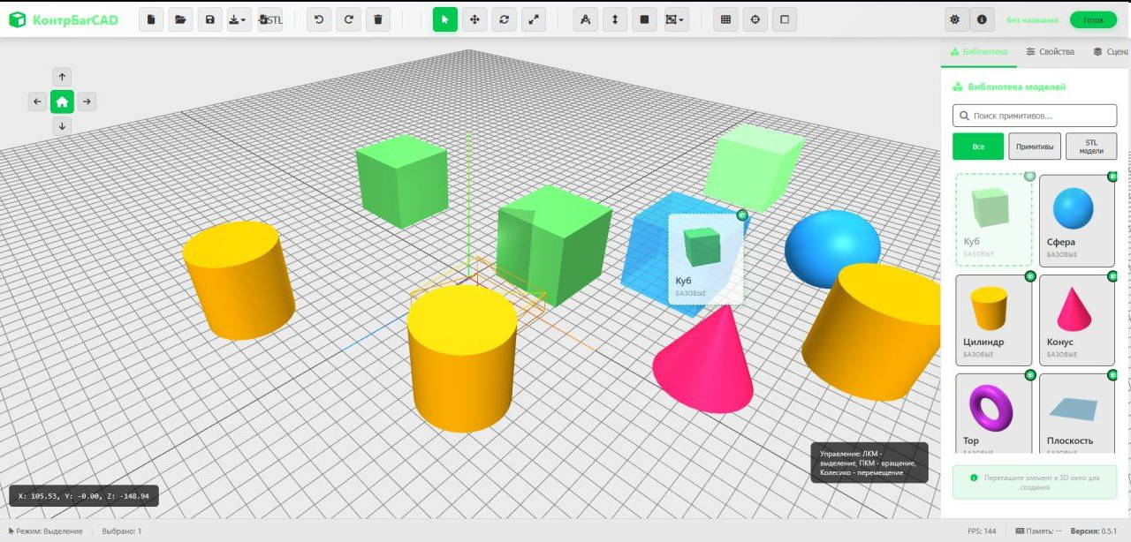Click the solid square toolbar icon

pyautogui.click(x=644, y=19)
